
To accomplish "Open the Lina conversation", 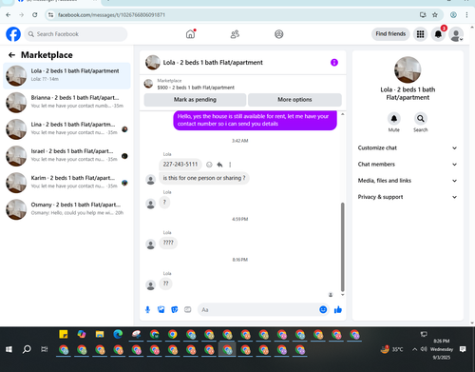I will (66, 129).
